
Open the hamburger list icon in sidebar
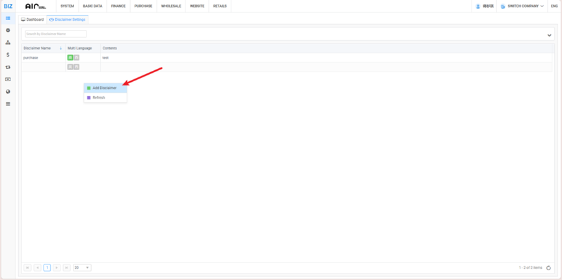coord(8,104)
